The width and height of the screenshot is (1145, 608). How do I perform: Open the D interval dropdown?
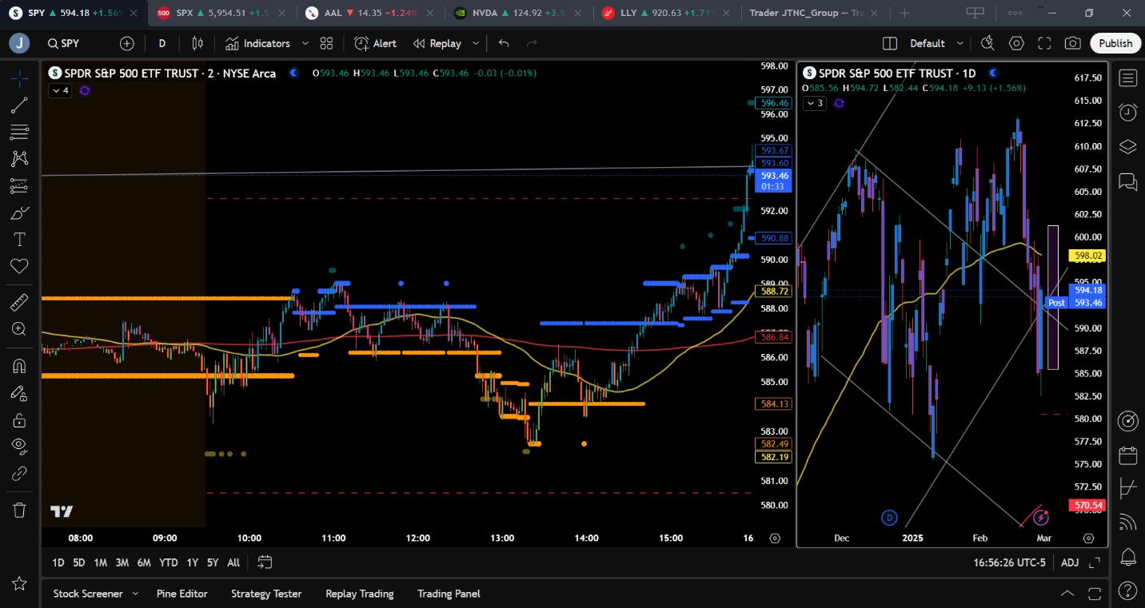click(x=162, y=43)
